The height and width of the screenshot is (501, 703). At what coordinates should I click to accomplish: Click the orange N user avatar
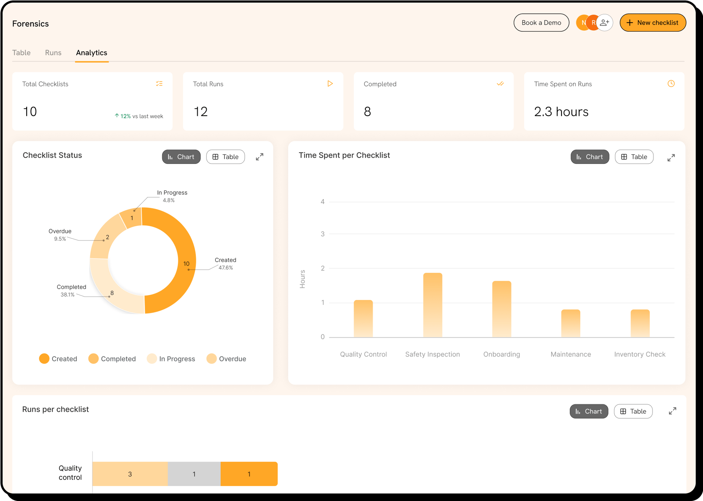pyautogui.click(x=582, y=23)
